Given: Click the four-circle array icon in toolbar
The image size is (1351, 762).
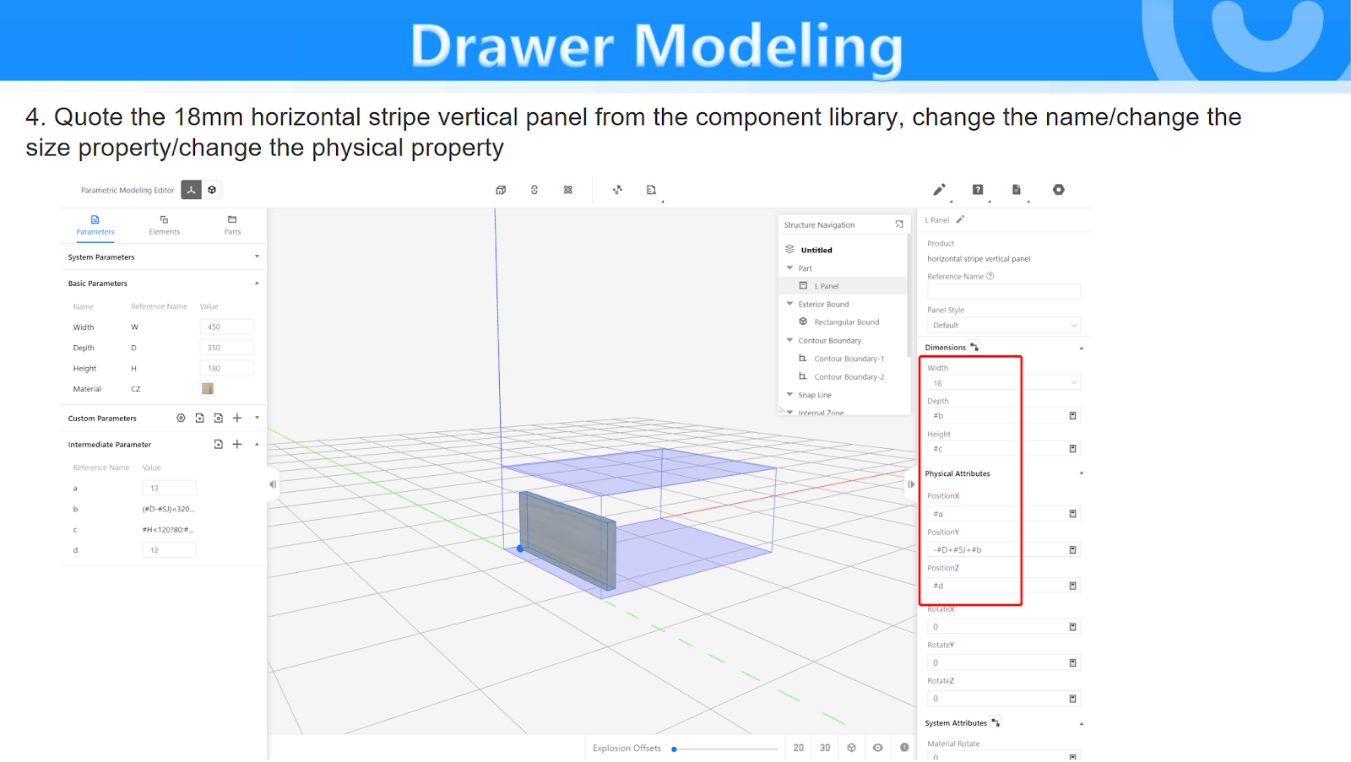Looking at the screenshot, I should [x=568, y=190].
